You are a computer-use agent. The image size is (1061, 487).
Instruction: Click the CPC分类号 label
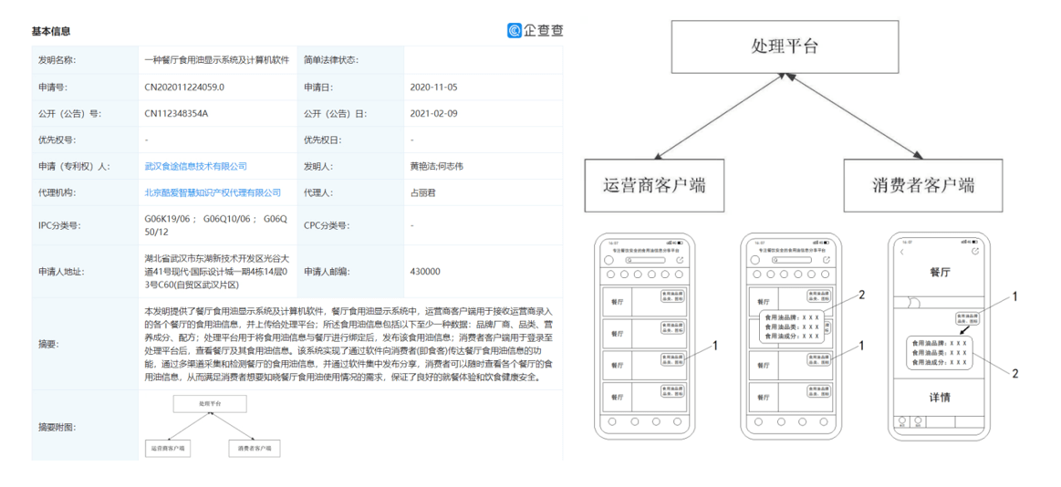327,225
